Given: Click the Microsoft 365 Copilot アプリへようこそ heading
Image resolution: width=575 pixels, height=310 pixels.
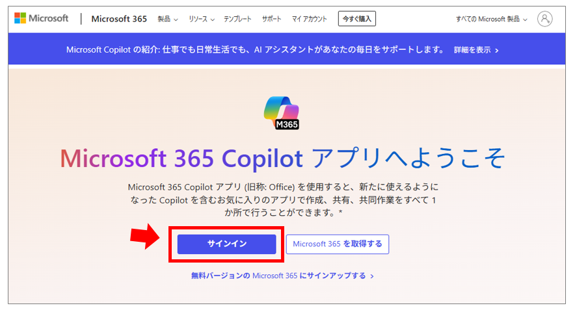Looking at the screenshot, I should point(282,159).
